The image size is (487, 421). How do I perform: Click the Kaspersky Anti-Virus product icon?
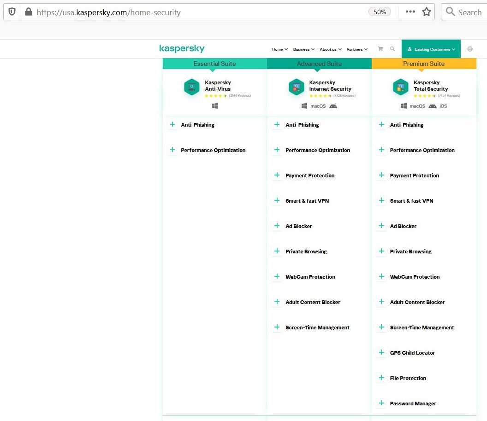192,87
